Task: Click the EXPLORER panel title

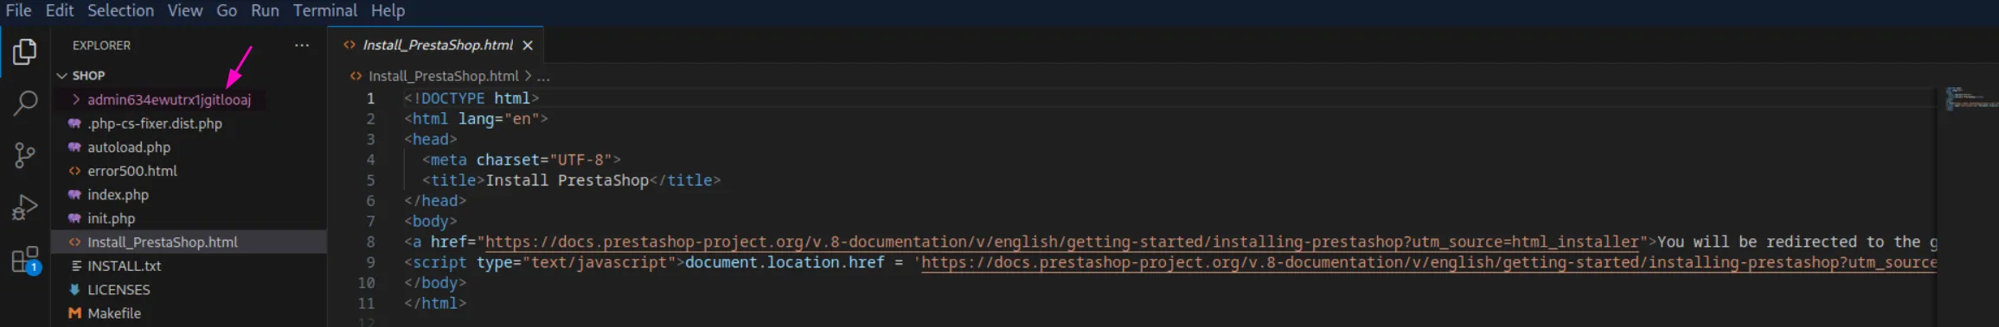Action: point(101,45)
